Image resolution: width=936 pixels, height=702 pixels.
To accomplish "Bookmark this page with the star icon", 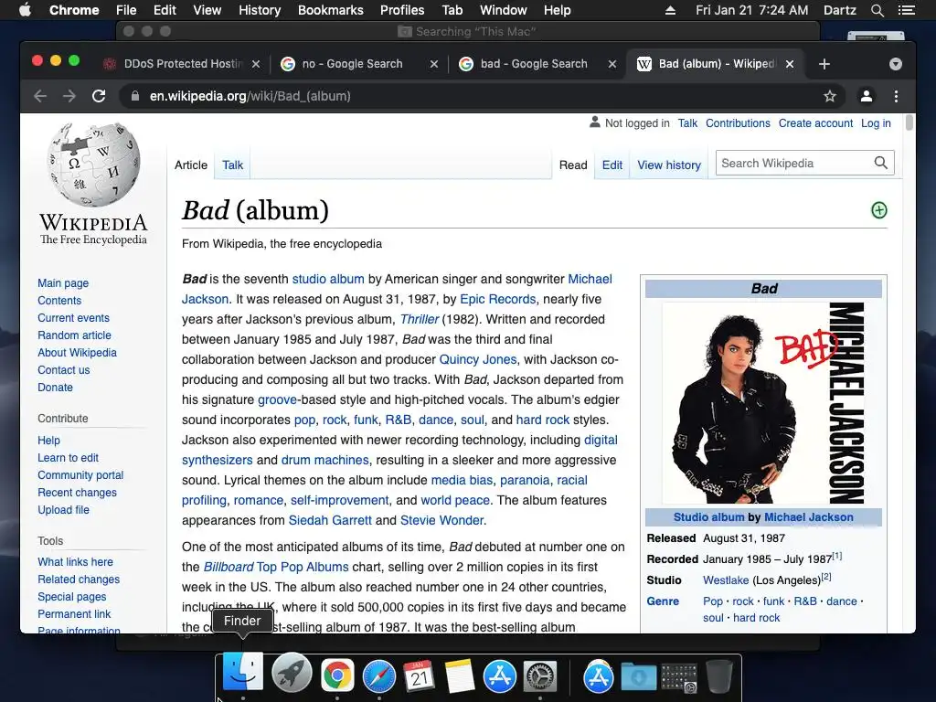I will 830,96.
